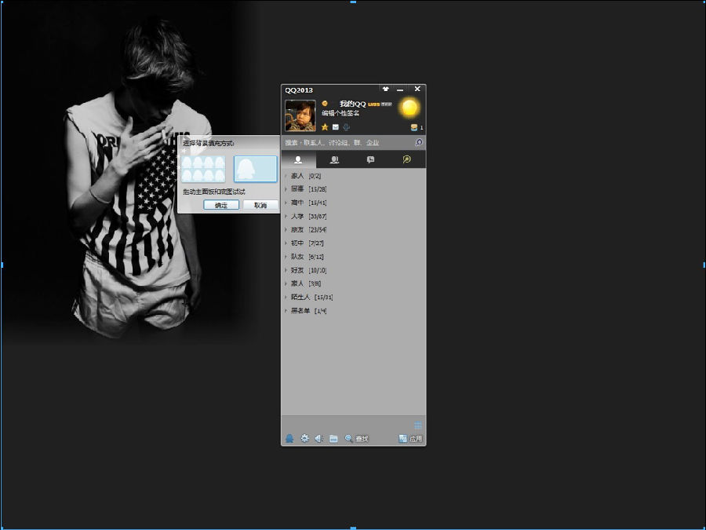This screenshot has width=706, height=530.
Task: Switch to the groups tab
Action: pos(334,159)
